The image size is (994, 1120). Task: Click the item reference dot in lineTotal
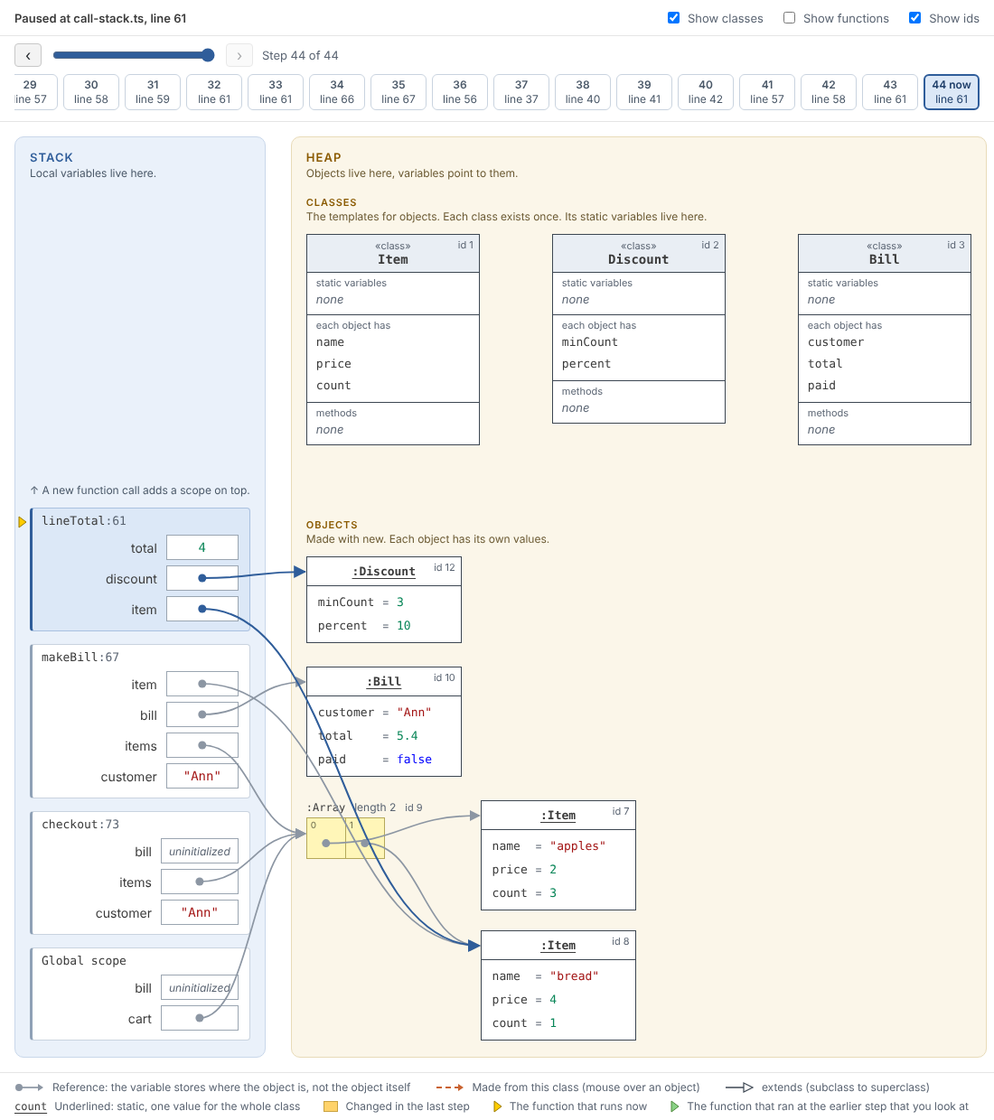pos(202,609)
